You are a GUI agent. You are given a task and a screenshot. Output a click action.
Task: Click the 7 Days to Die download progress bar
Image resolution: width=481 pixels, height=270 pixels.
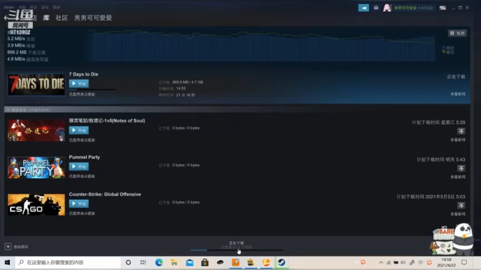[92, 90]
